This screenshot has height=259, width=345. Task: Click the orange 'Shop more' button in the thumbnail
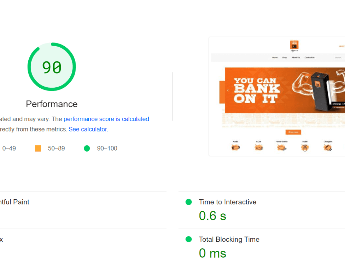[x=293, y=132]
